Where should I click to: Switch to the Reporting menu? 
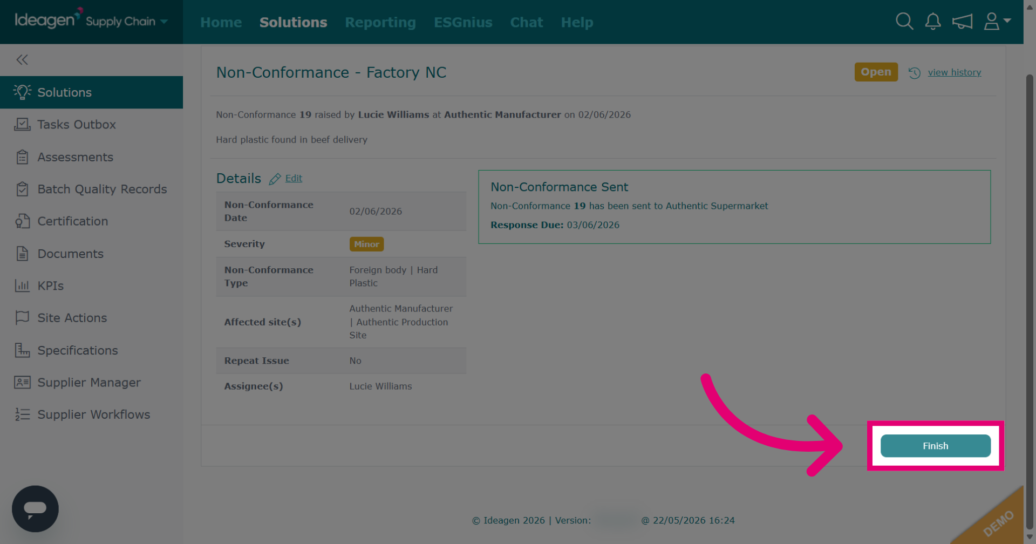click(x=380, y=22)
